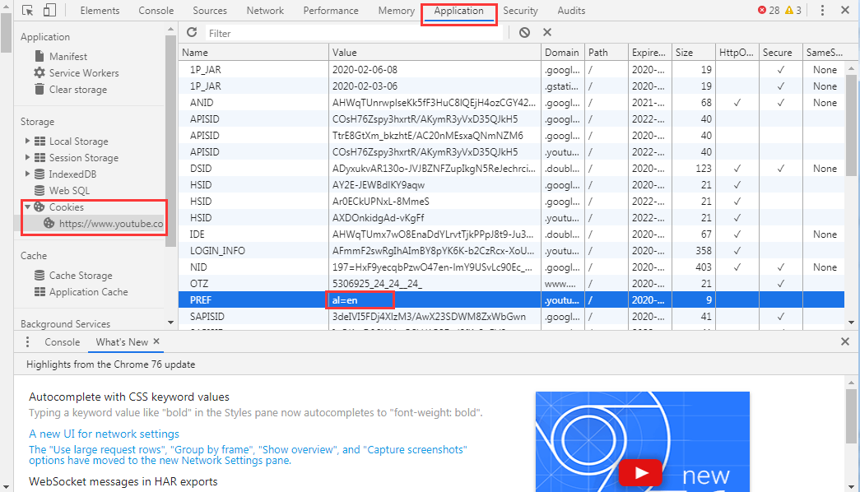
Task: Sort cookies by the Secure column header
Action: (x=780, y=53)
